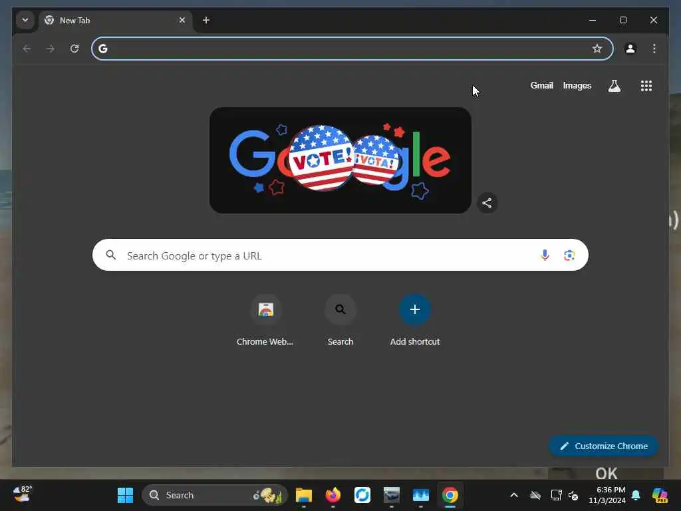Open the tab search dropdown arrow

[x=25, y=20]
